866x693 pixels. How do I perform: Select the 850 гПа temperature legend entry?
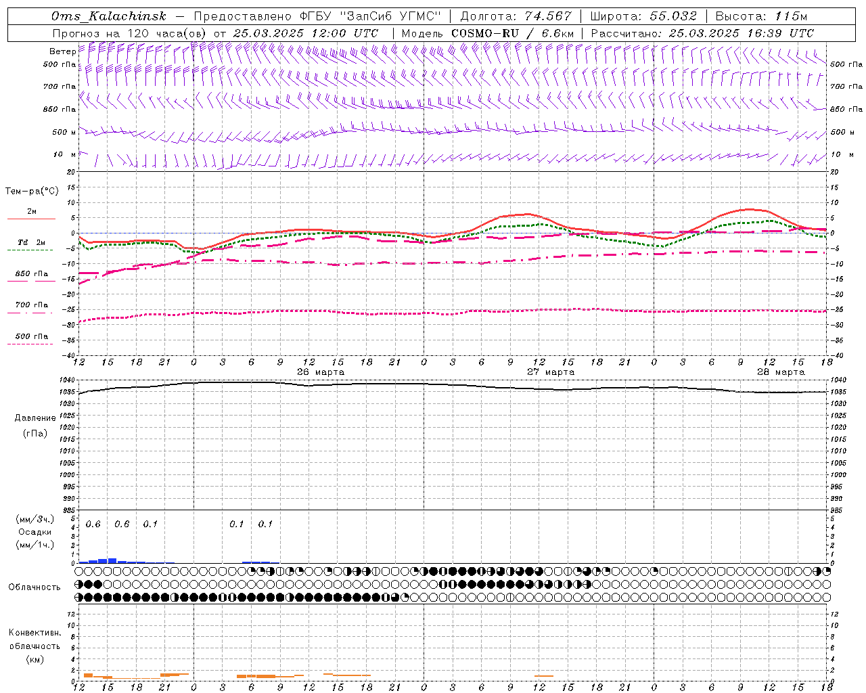(31, 274)
